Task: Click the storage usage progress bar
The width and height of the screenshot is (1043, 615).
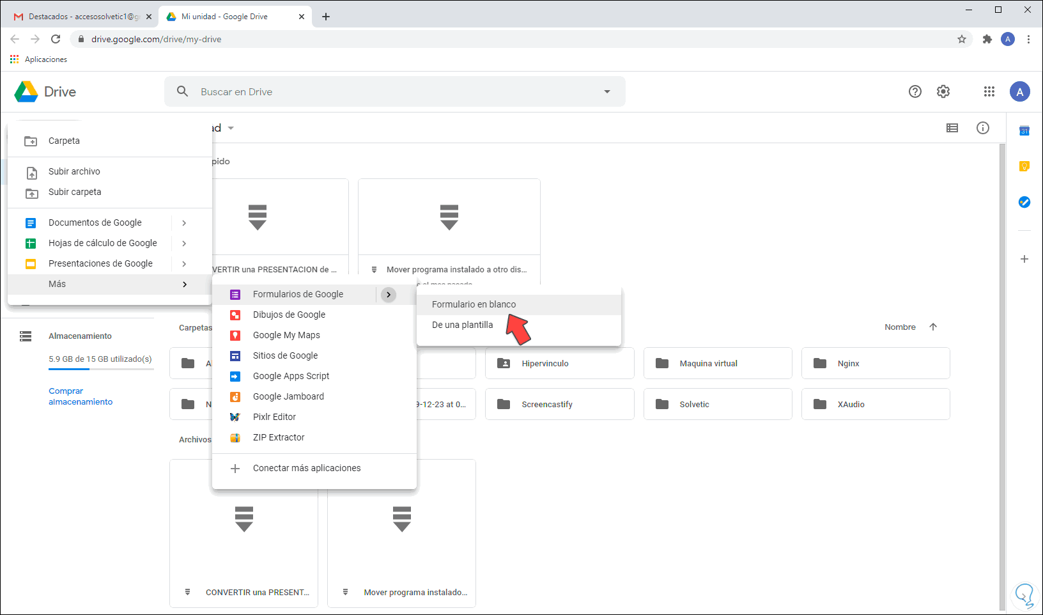Action: tap(101, 370)
